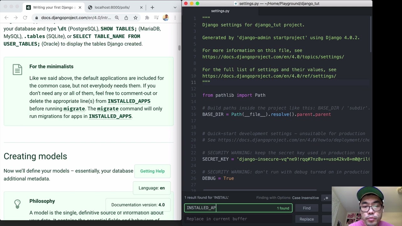Open the zoom magnifier in address bar
The height and width of the screenshot is (226, 402).
click(117, 18)
